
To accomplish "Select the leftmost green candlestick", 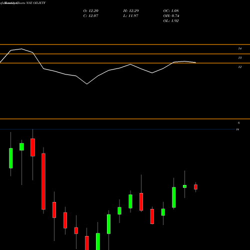I will [x=11, y=158].
